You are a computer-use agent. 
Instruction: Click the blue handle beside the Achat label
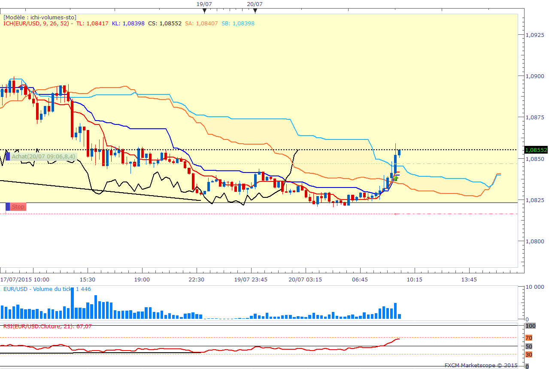point(8,157)
